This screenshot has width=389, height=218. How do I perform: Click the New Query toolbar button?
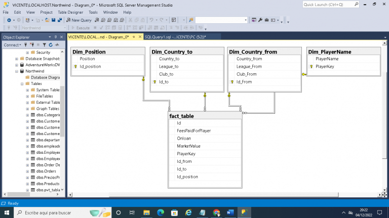point(79,20)
